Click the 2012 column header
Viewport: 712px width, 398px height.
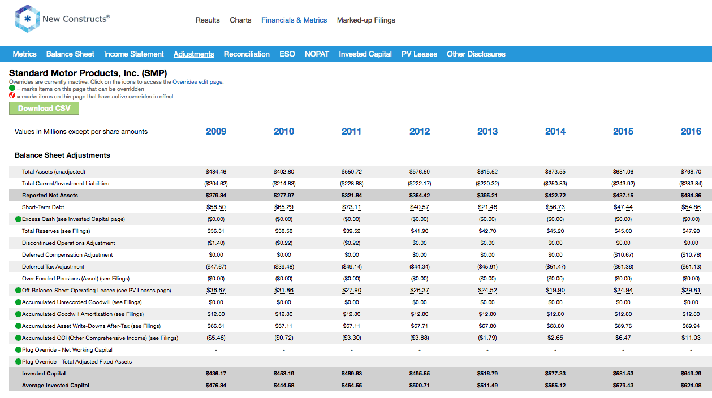click(x=420, y=132)
